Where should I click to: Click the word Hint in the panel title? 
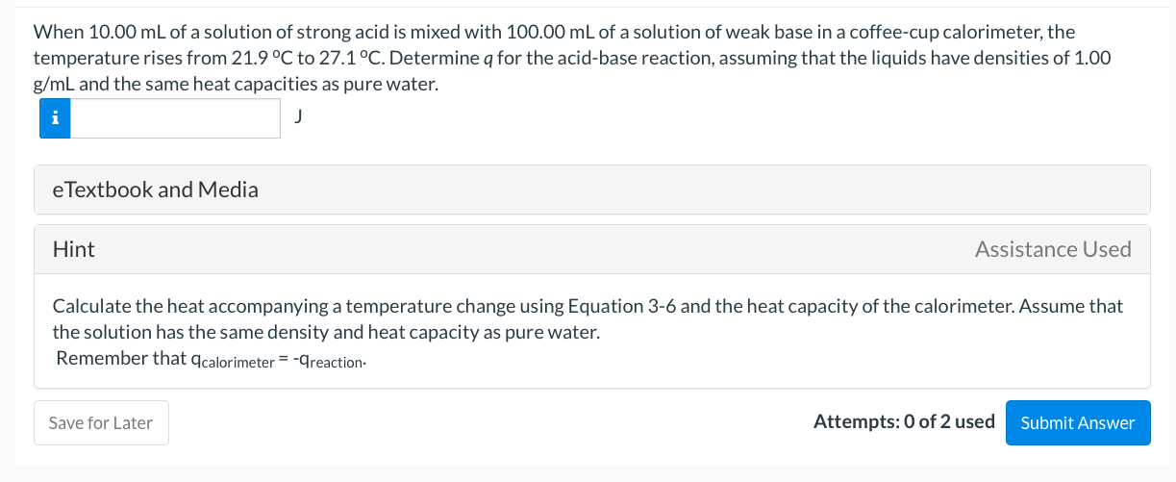tap(74, 249)
